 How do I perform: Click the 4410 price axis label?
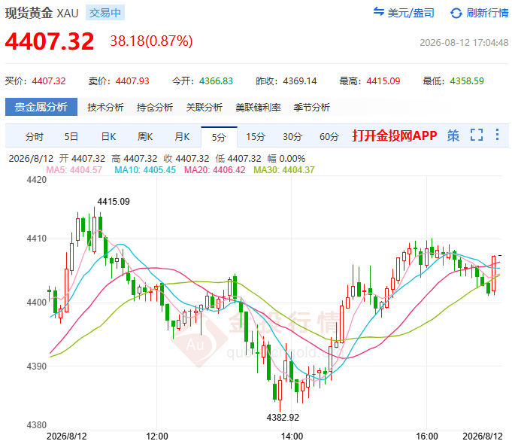pyautogui.click(x=37, y=239)
